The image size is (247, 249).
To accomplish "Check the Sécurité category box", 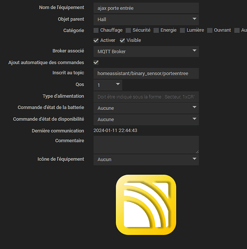I will [128, 30].
